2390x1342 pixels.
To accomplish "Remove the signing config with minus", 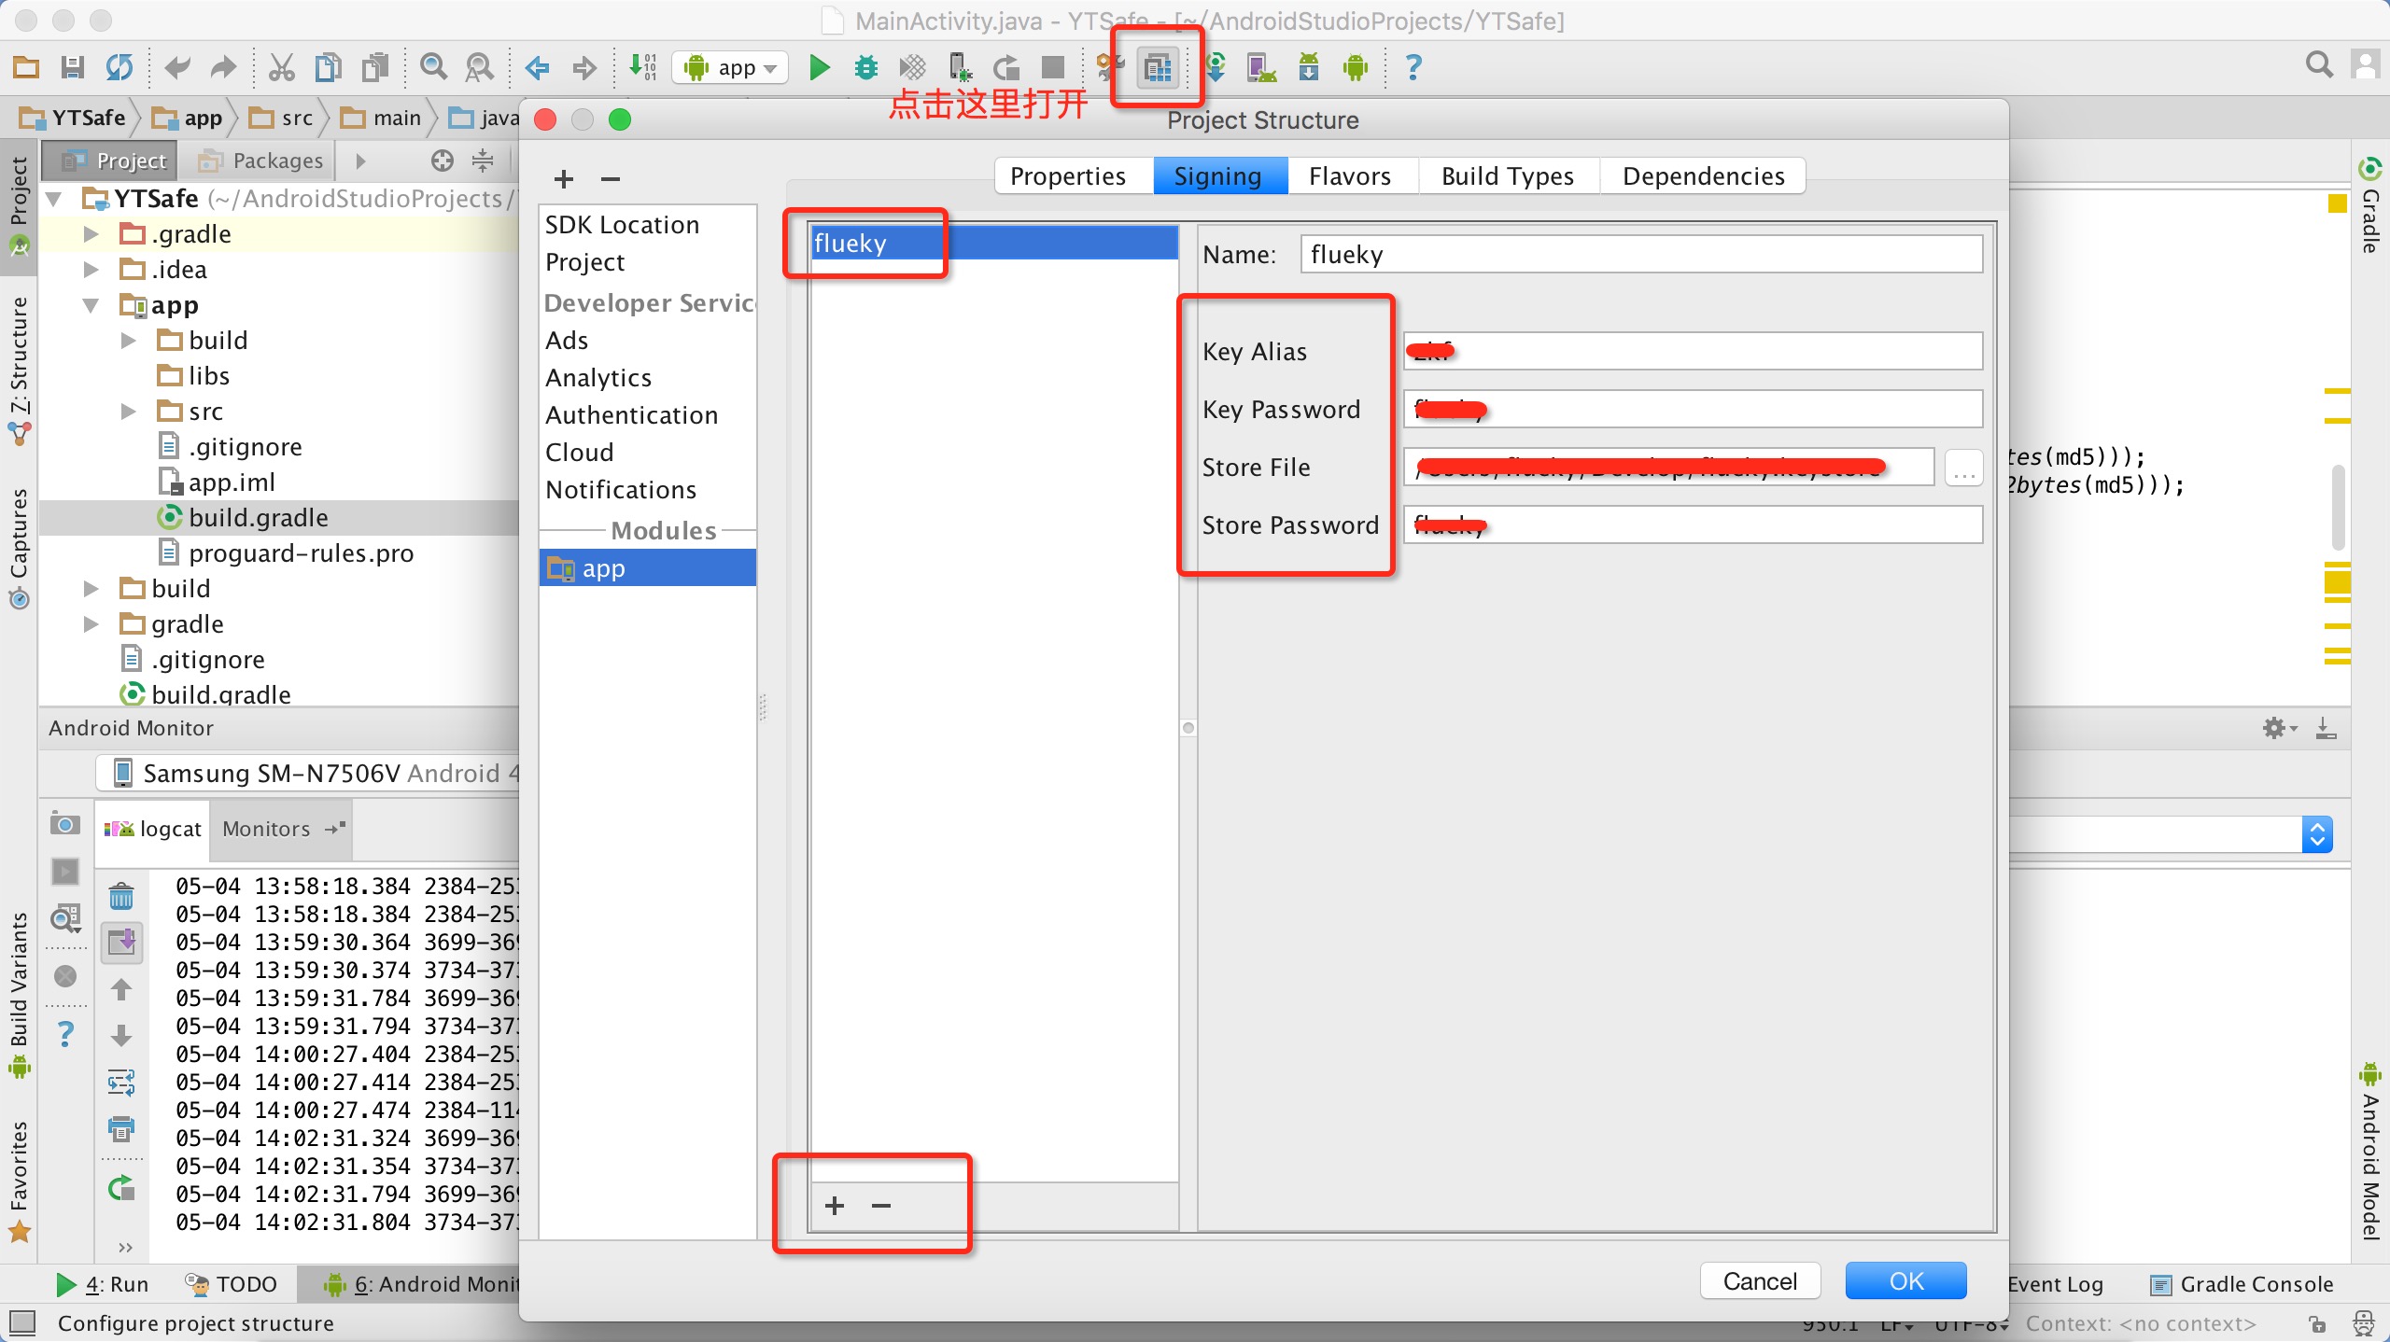I will [x=881, y=1205].
